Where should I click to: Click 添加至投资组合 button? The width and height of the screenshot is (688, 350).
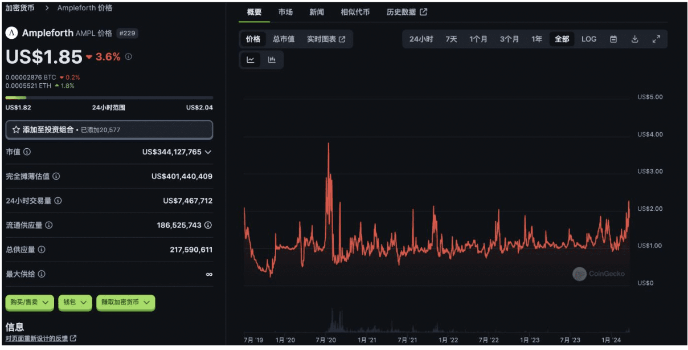click(109, 129)
